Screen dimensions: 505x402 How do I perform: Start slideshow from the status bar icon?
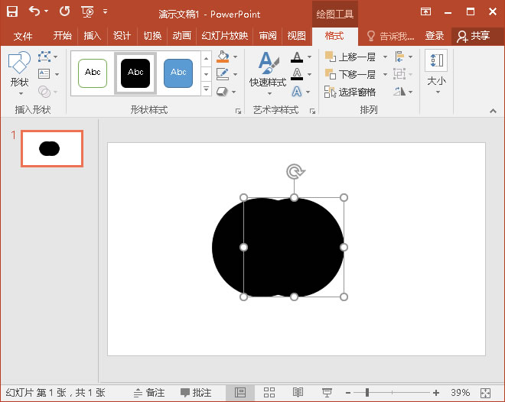click(327, 392)
